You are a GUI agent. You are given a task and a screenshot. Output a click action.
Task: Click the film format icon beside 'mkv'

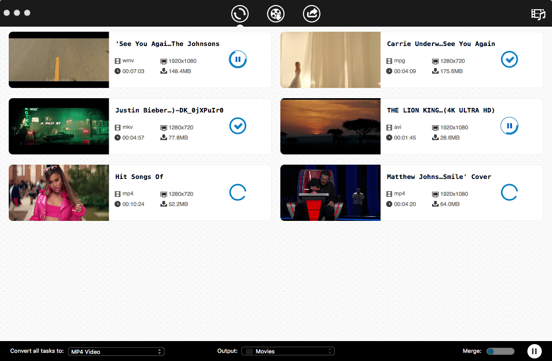click(x=117, y=127)
